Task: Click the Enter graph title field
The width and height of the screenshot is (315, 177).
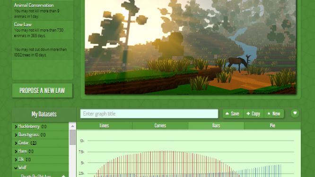Action: click(x=149, y=114)
